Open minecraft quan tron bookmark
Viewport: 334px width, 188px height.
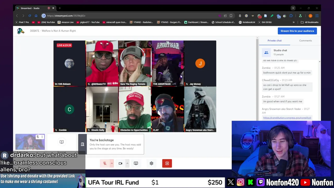(114, 22)
